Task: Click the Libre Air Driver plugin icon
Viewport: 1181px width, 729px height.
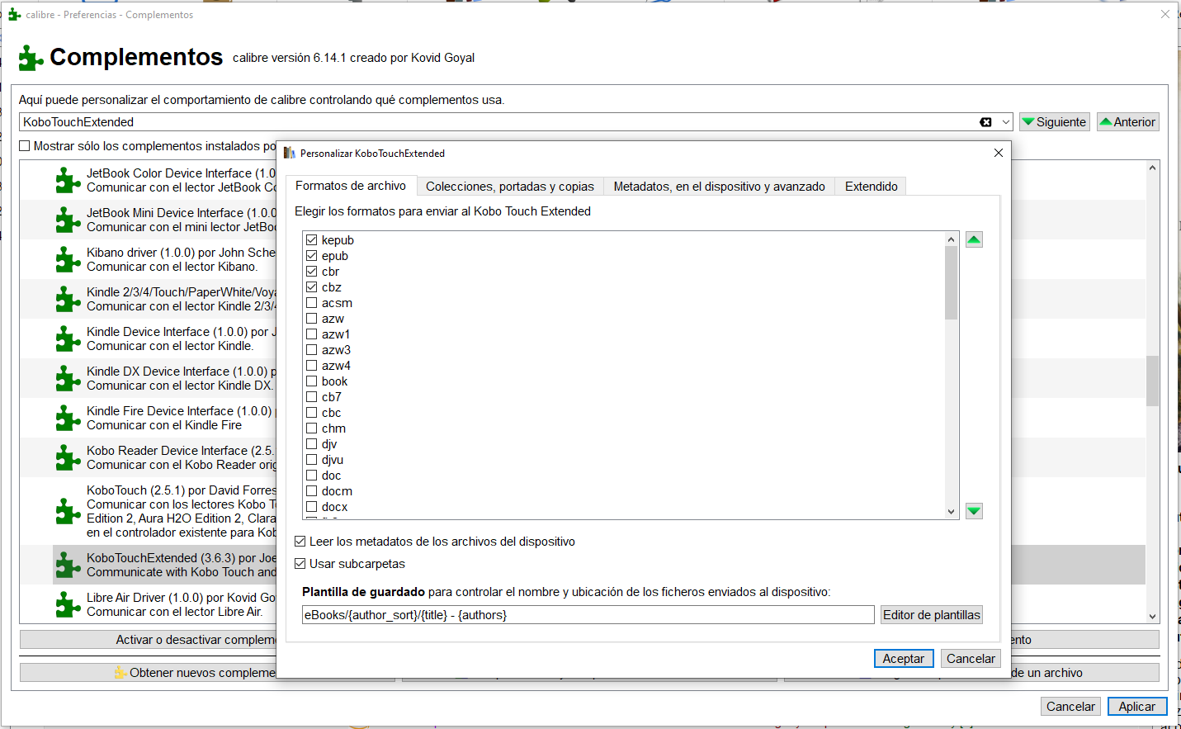Action: 68,604
